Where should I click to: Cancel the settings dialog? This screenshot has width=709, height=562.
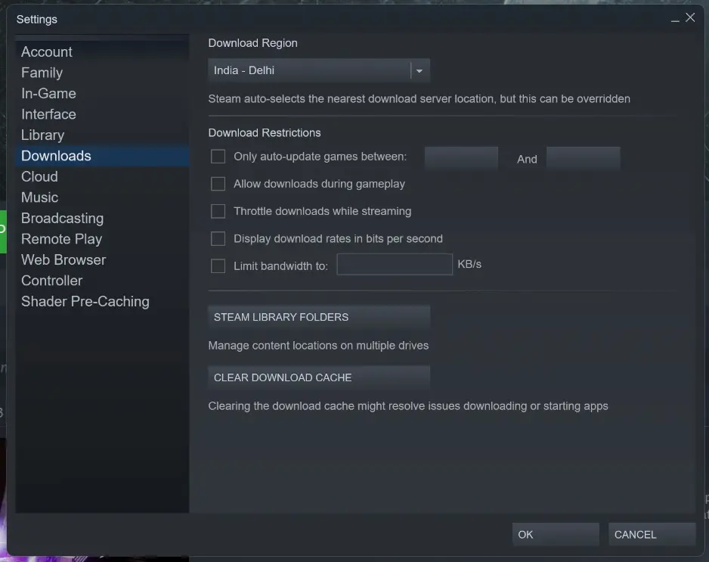pos(651,534)
